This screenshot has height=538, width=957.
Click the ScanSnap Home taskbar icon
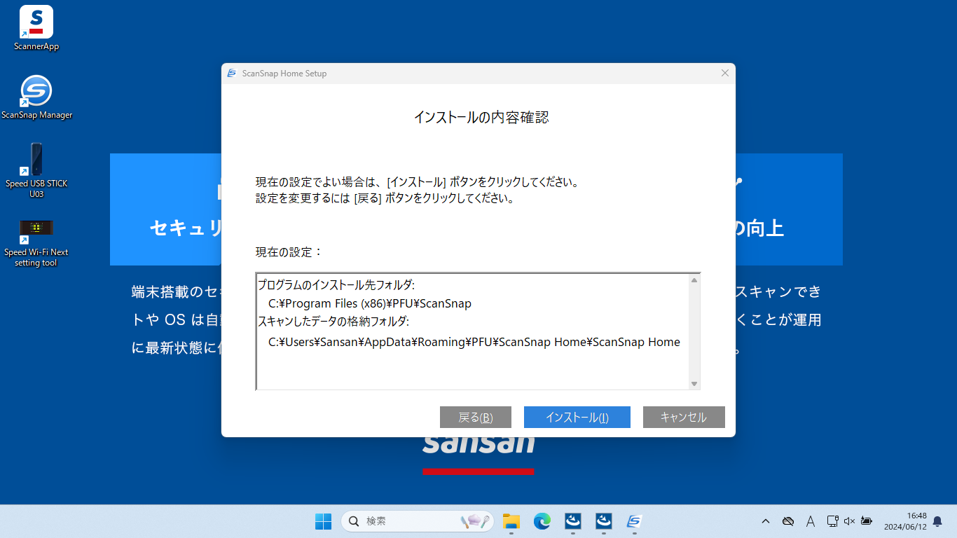[x=635, y=521]
